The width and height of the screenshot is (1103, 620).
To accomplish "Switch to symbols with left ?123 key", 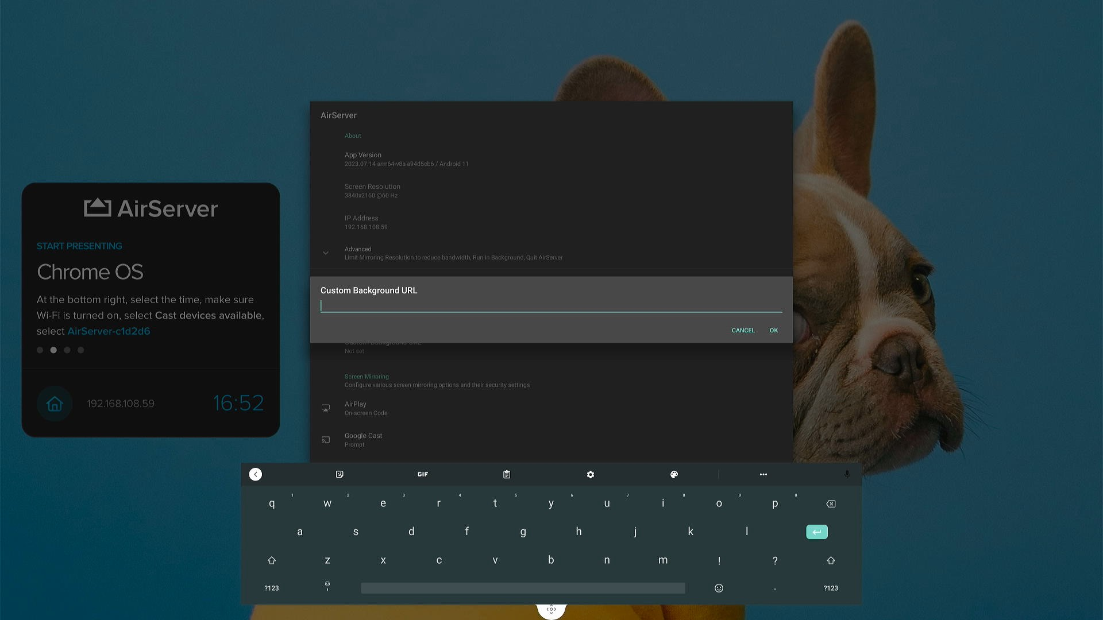I will click(x=272, y=588).
